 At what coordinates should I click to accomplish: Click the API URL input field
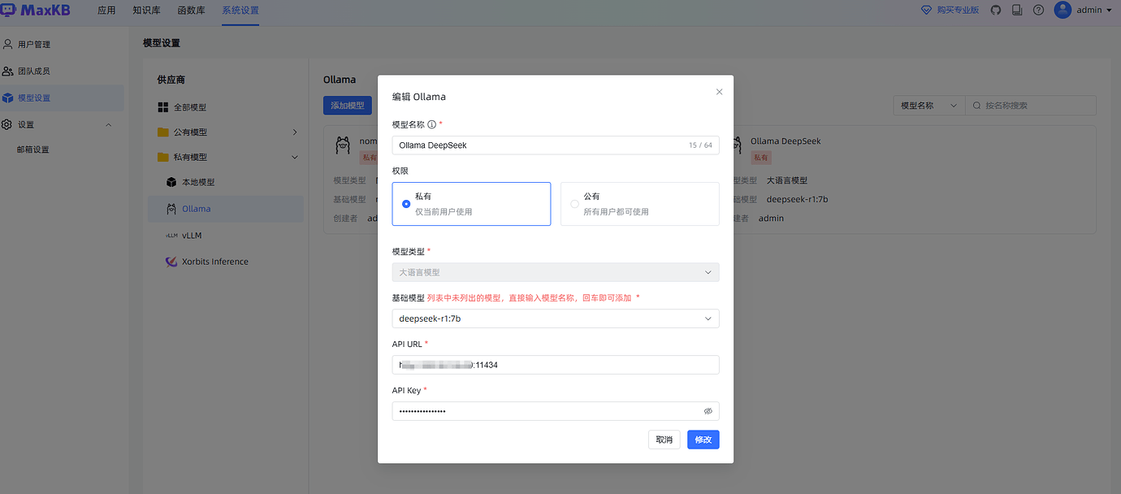coord(556,364)
